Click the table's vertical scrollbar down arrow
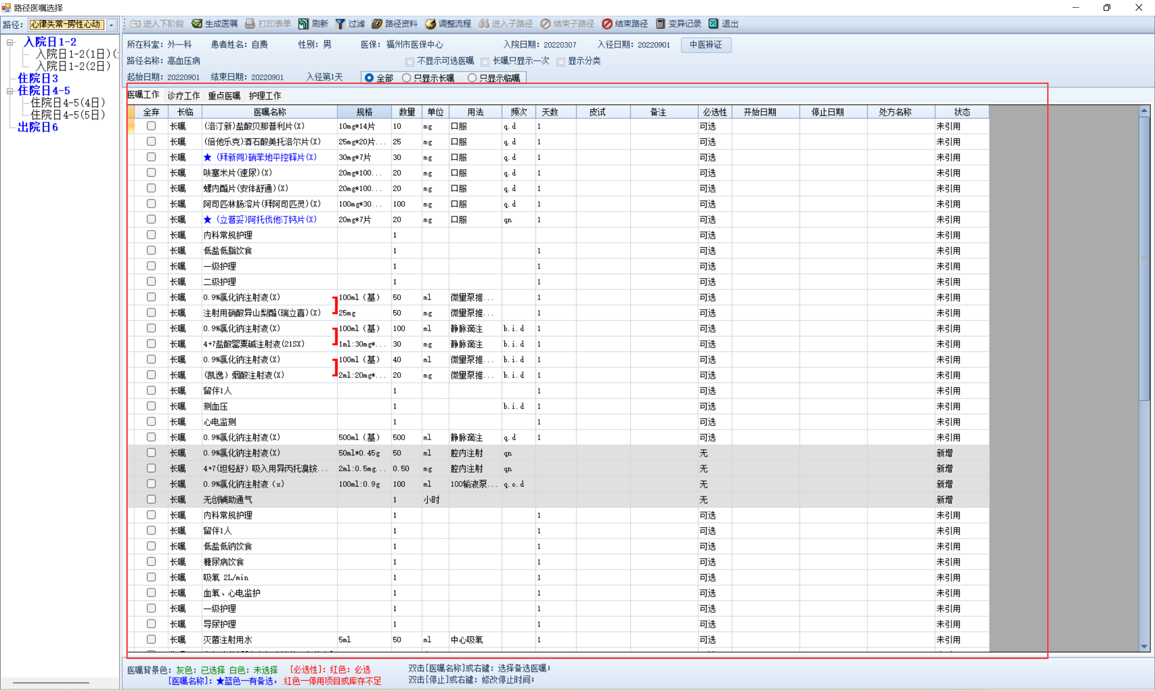 pyautogui.click(x=1144, y=646)
